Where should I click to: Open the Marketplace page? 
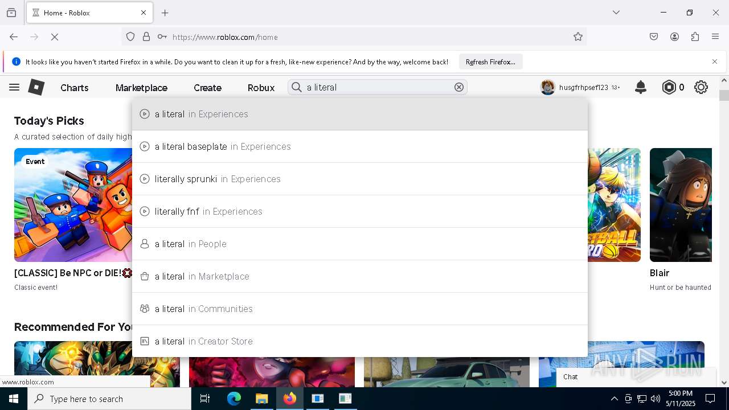141,88
